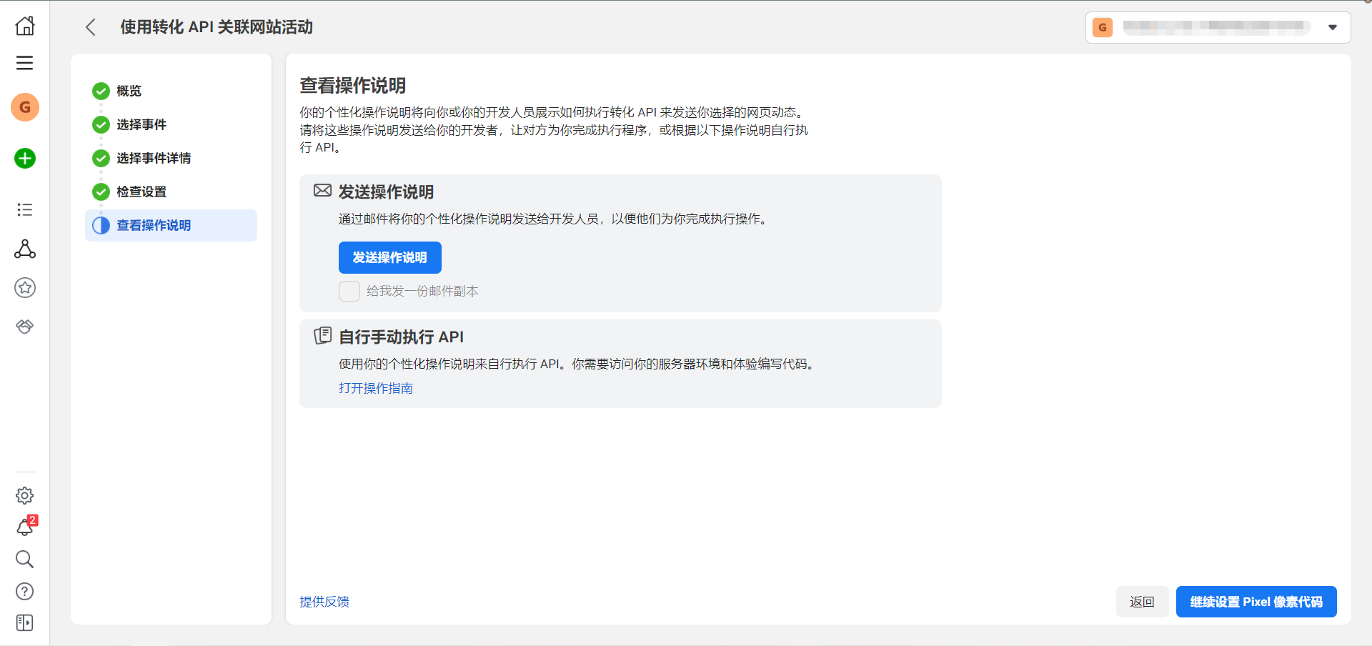
Task: Open the list overview icon in sidebar
Action: (x=25, y=209)
